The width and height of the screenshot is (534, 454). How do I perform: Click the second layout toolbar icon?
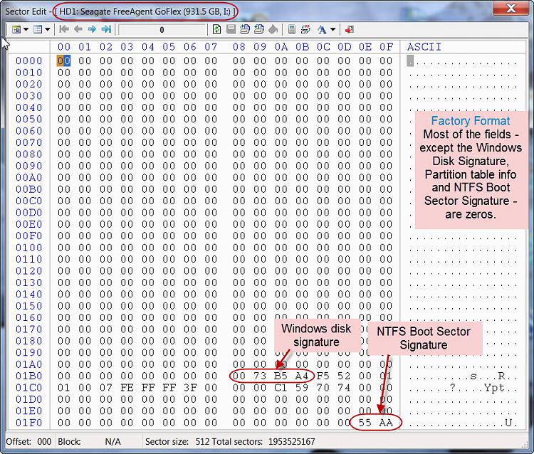[x=38, y=30]
